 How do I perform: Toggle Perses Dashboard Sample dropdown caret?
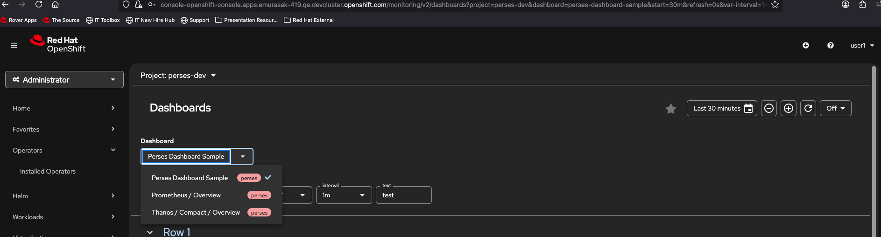[243, 156]
